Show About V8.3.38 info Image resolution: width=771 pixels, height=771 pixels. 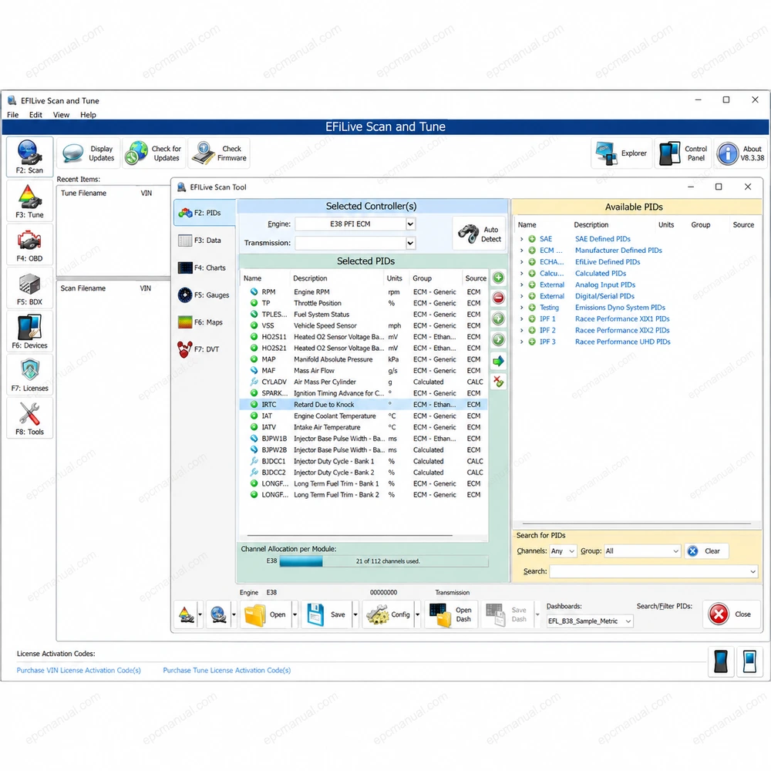pos(741,153)
